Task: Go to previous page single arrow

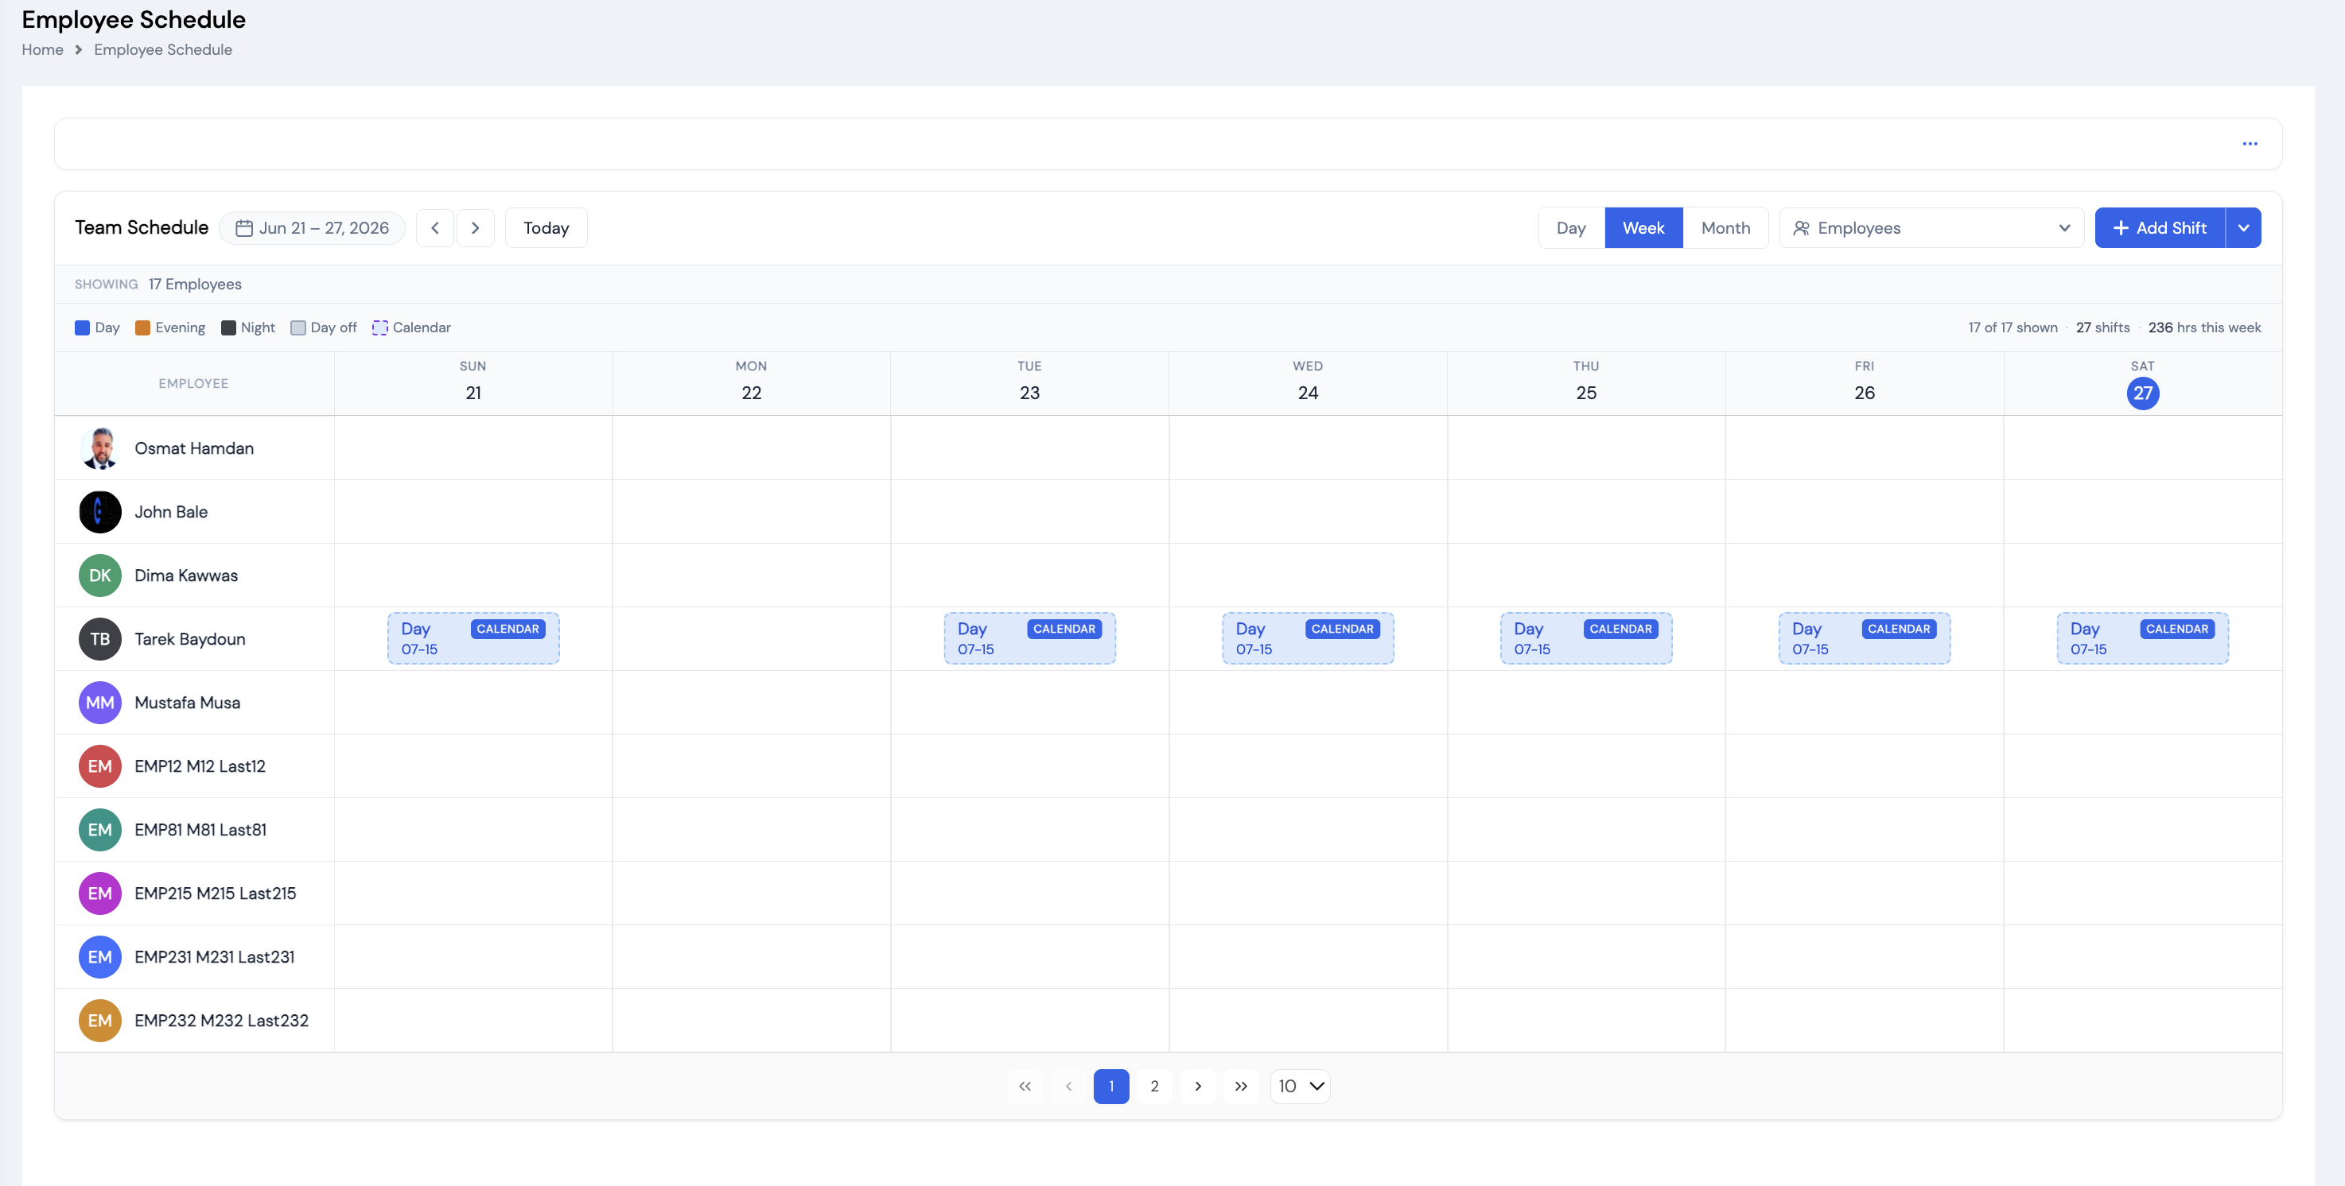Action: pyautogui.click(x=1069, y=1086)
